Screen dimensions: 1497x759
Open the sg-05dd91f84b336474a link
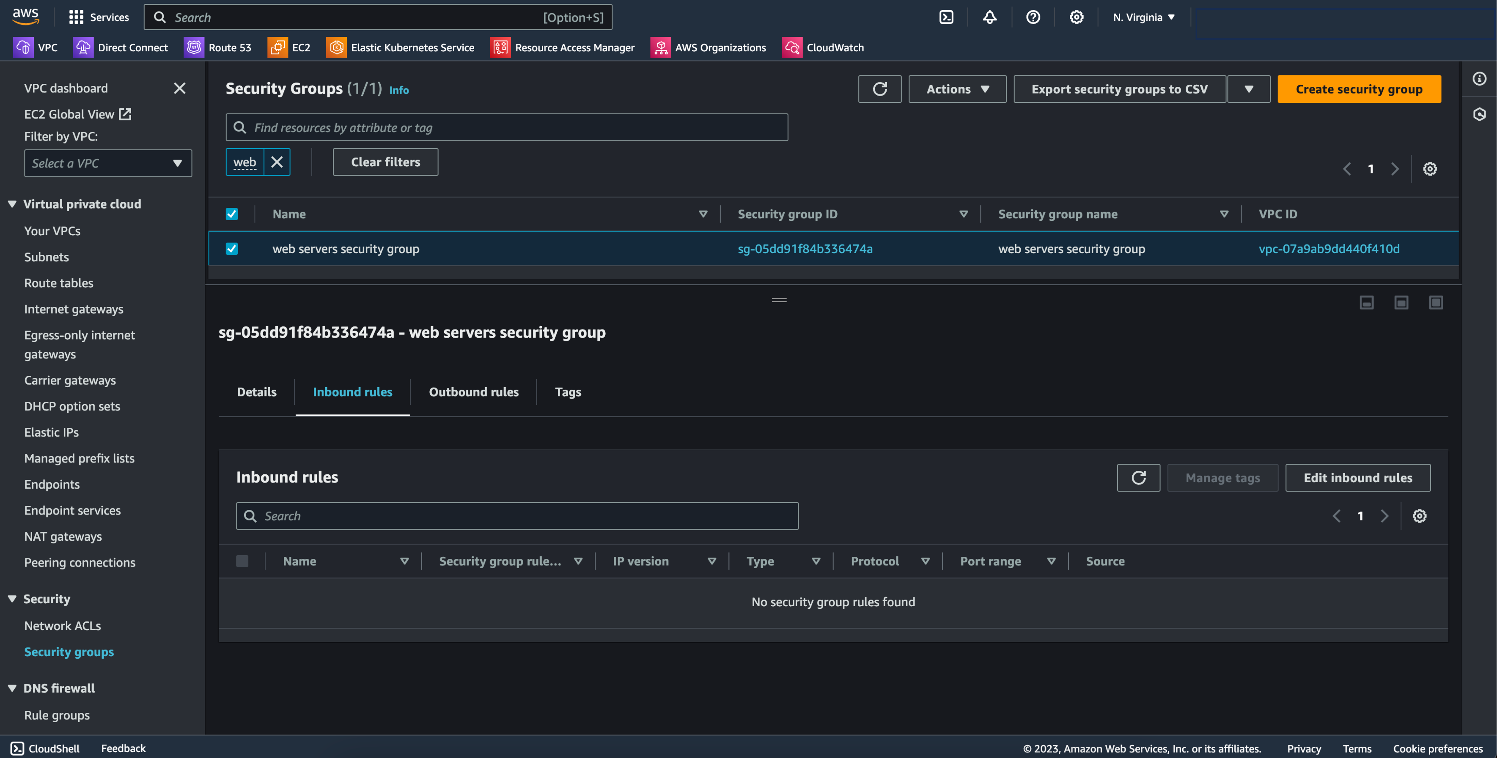[x=805, y=249]
